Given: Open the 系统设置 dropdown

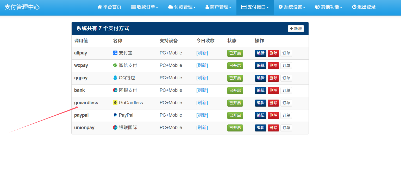Looking at the screenshot, I should (292, 7).
